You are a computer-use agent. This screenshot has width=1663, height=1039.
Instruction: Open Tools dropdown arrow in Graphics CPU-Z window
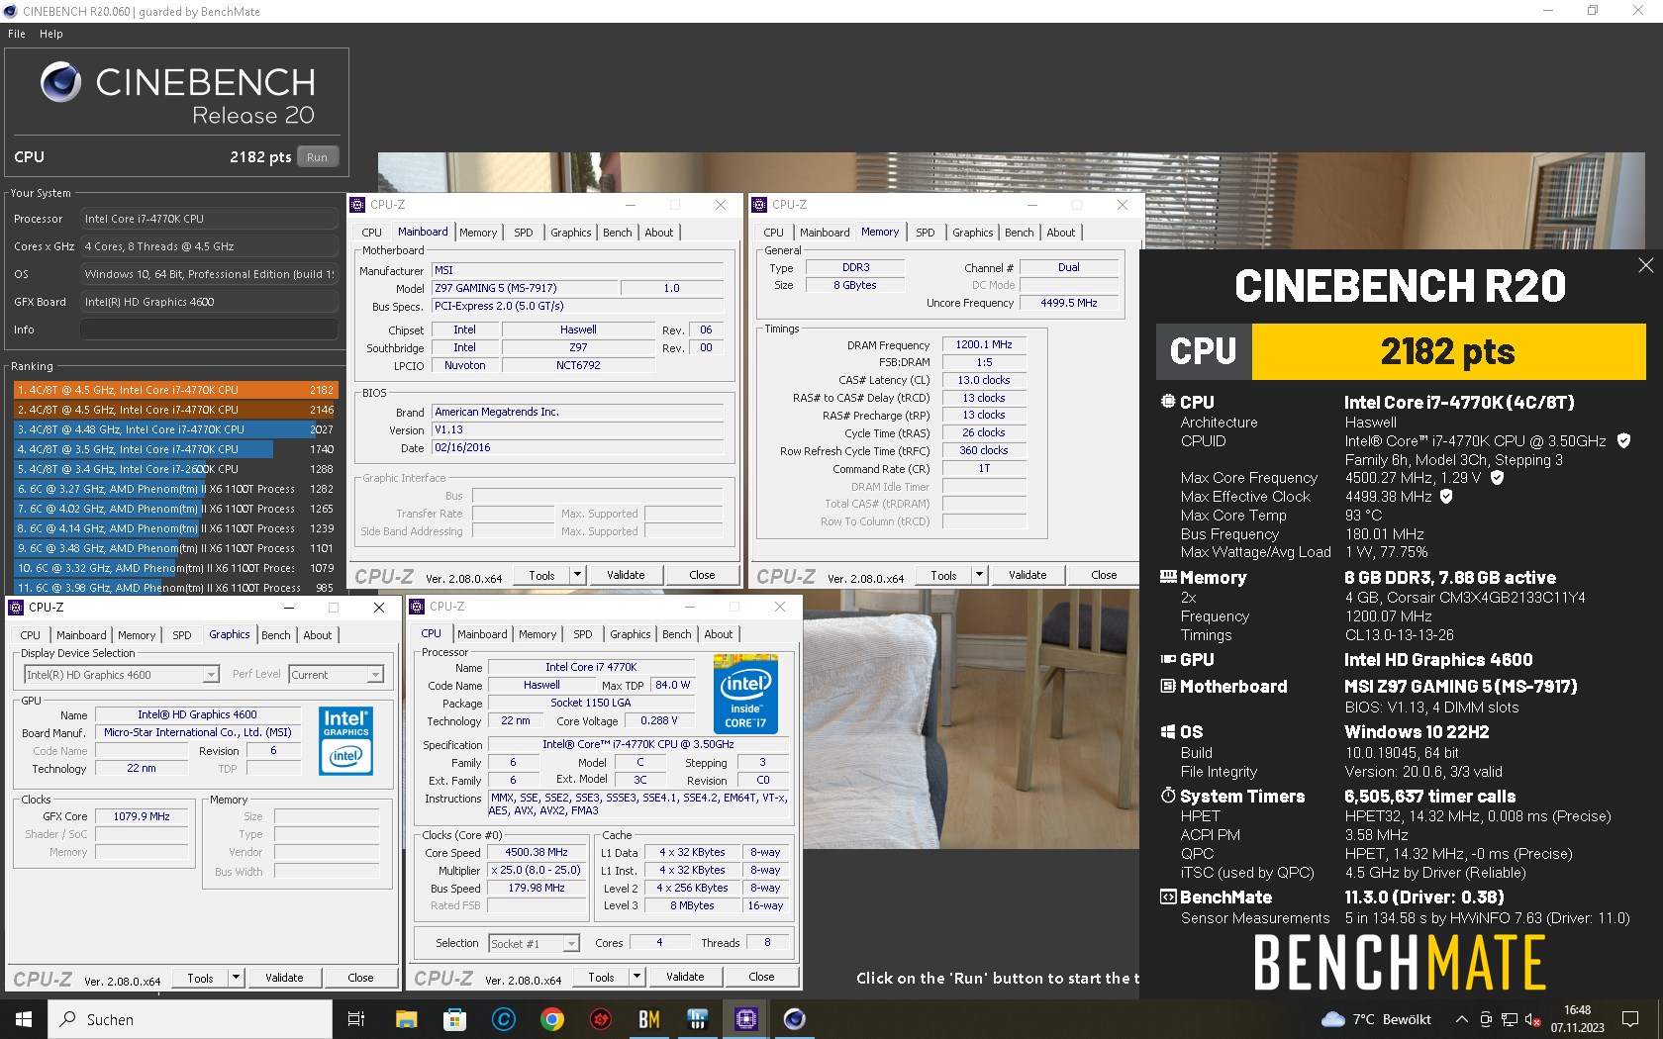(236, 978)
